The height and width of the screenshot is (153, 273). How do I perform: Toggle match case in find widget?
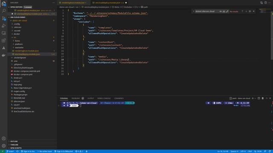(221, 11)
